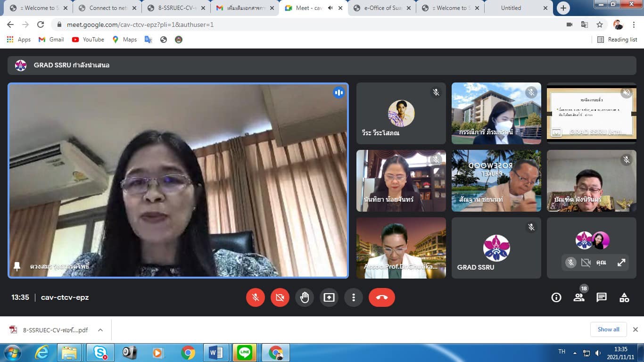Viewport: 644px width, 362px height.
Task: Open LINE from the taskbar
Action: (245, 353)
